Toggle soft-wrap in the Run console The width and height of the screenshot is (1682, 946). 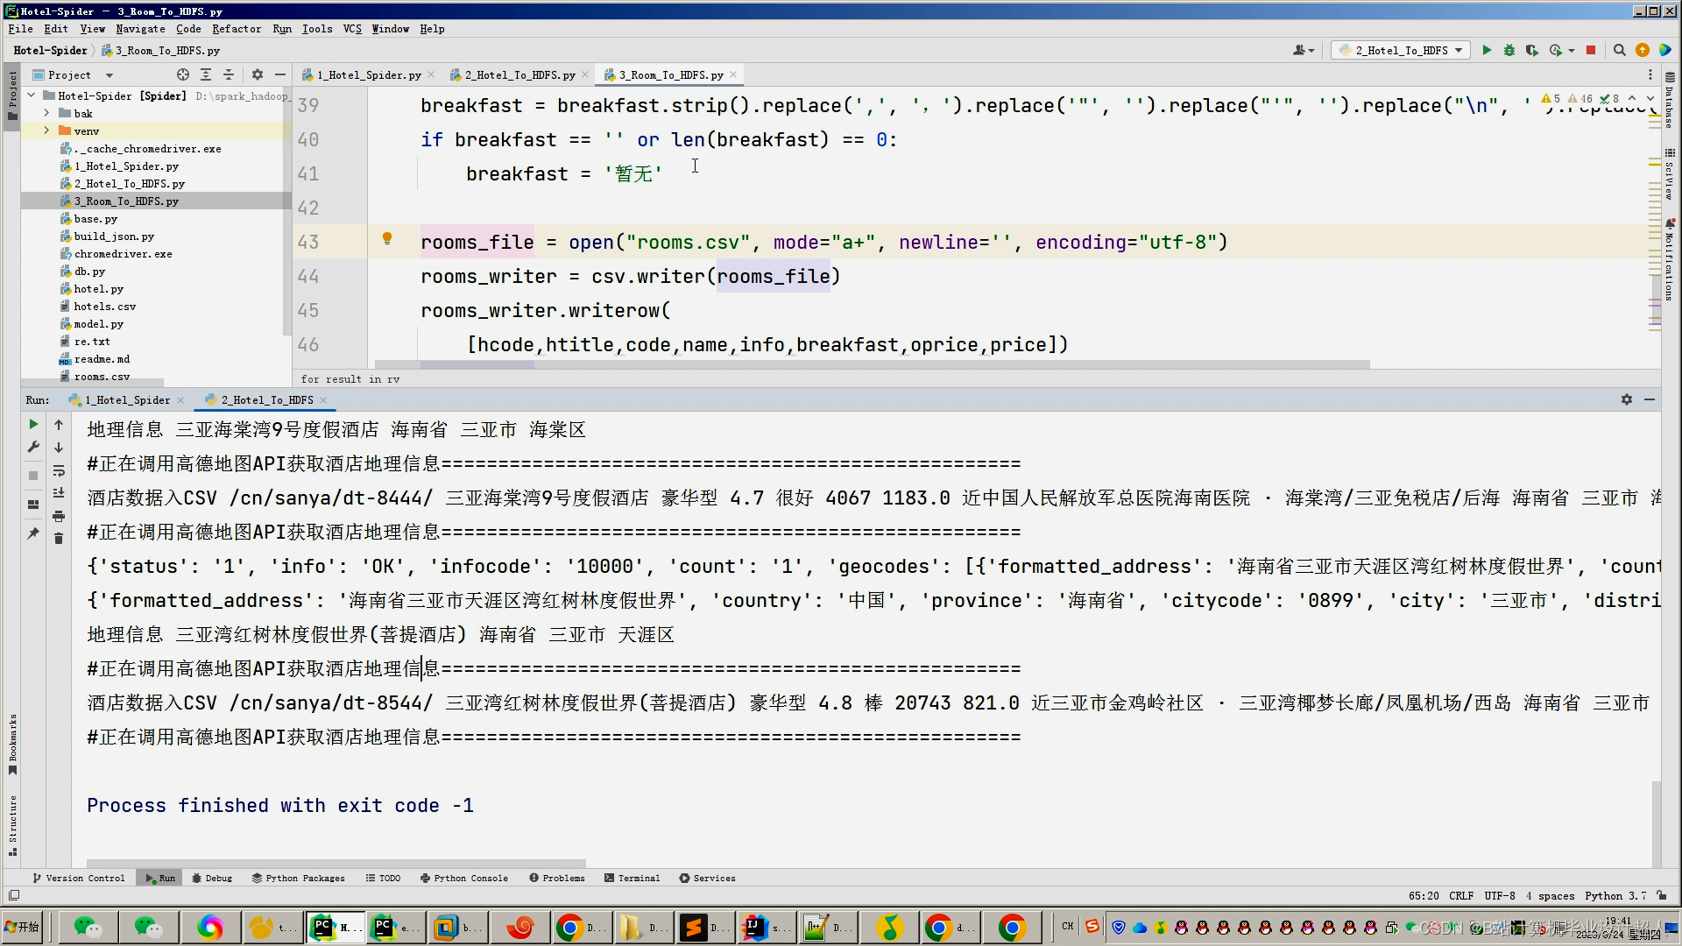pyautogui.click(x=59, y=471)
